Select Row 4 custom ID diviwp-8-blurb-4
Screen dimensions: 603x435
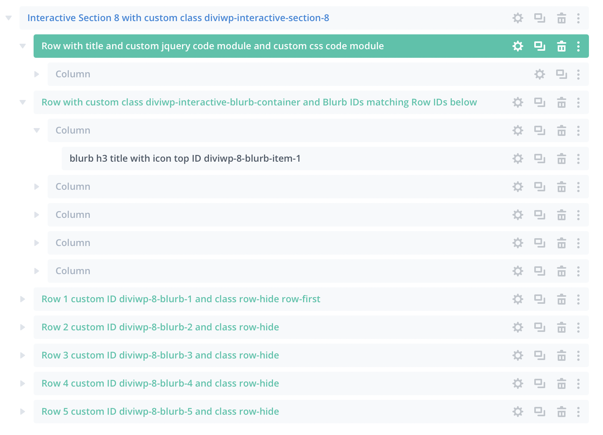coord(160,383)
